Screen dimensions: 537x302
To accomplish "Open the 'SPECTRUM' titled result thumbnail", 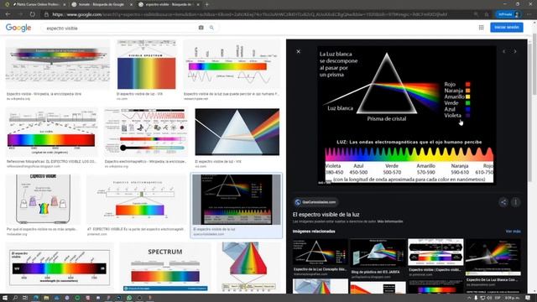I will click(x=164, y=268).
